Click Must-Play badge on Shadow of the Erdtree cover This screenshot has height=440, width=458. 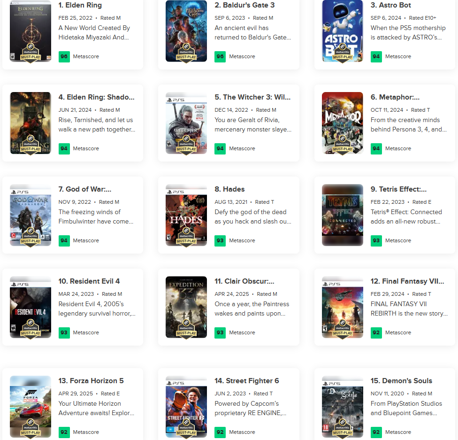pos(31,145)
